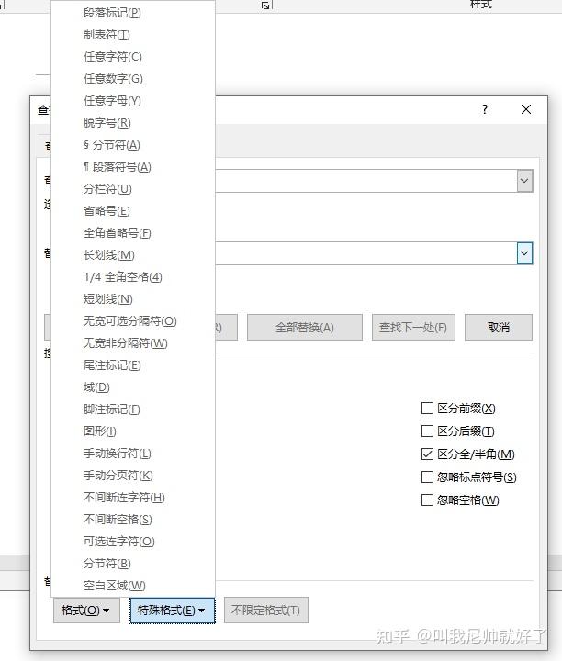Select 短划线(N) option
The image size is (562, 661).
pos(108,299)
